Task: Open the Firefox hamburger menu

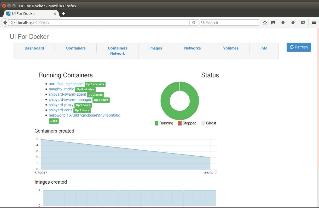Action: pos(314,23)
